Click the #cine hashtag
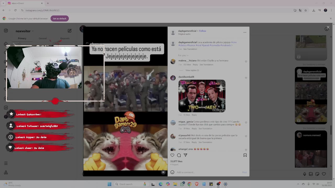This screenshot has height=188, width=335. tap(234, 42)
